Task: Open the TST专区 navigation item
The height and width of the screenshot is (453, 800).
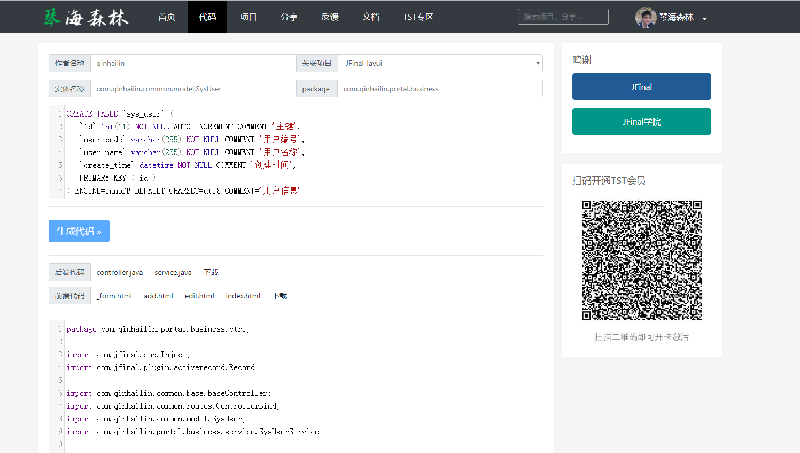Action: click(x=418, y=17)
